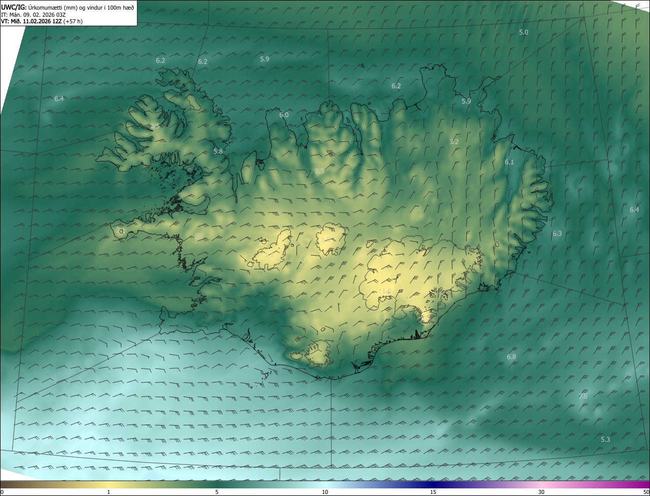Click the 2.0 value label on the map
The width and height of the screenshot is (650, 496).
pyautogui.click(x=199, y=237)
